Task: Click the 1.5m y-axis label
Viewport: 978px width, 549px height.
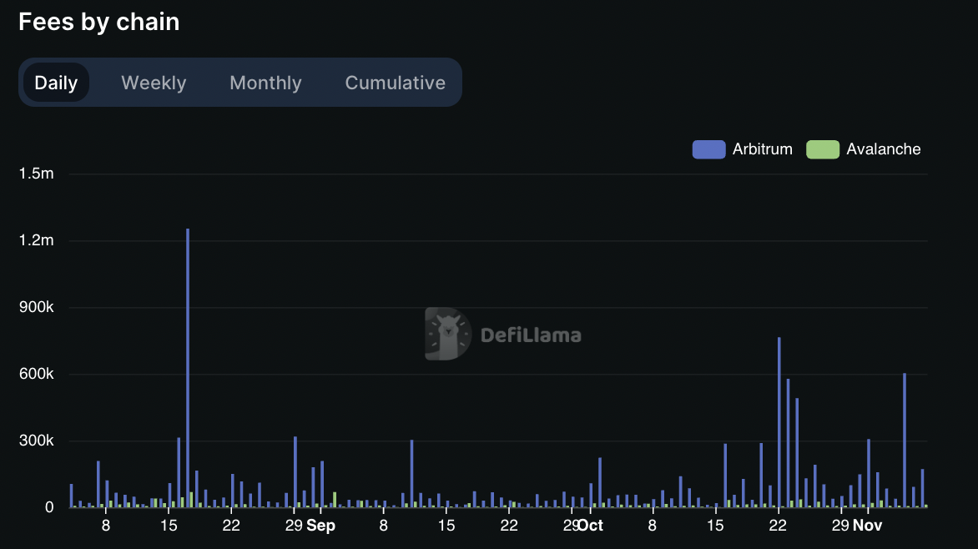Action: 36,174
